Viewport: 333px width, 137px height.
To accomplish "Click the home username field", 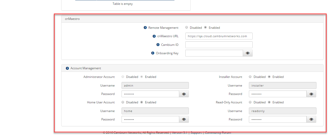I will click(155, 111).
